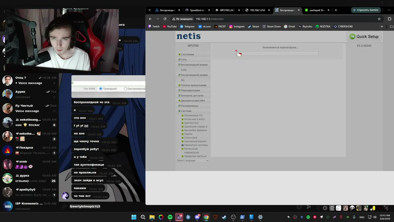Reload the current page
This screenshot has height=222, width=394.
pos(165,19)
